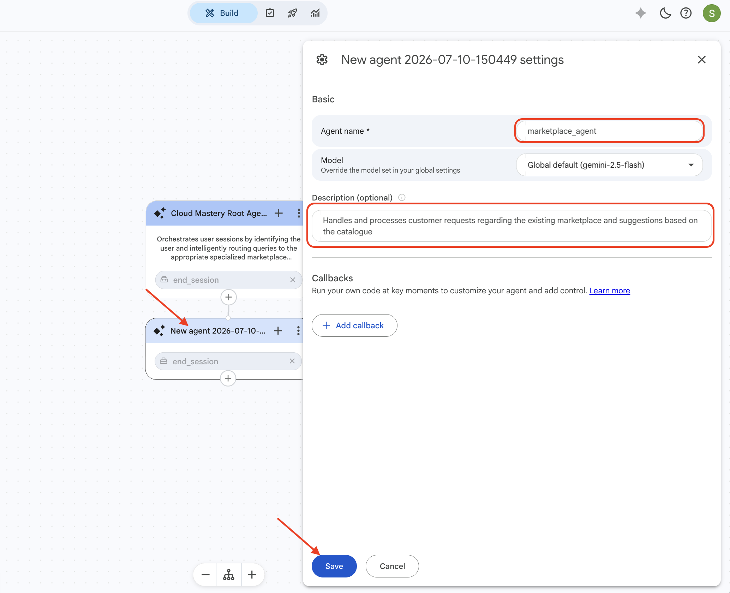Follow the Learn more link
The width and height of the screenshot is (730, 593).
tap(610, 290)
